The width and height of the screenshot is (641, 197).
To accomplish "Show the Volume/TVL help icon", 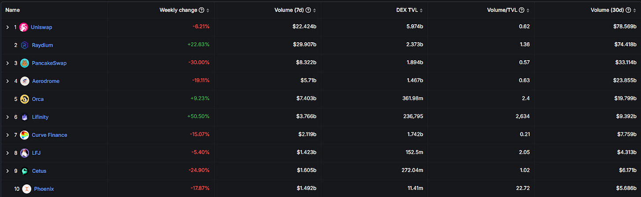I will coord(522,10).
